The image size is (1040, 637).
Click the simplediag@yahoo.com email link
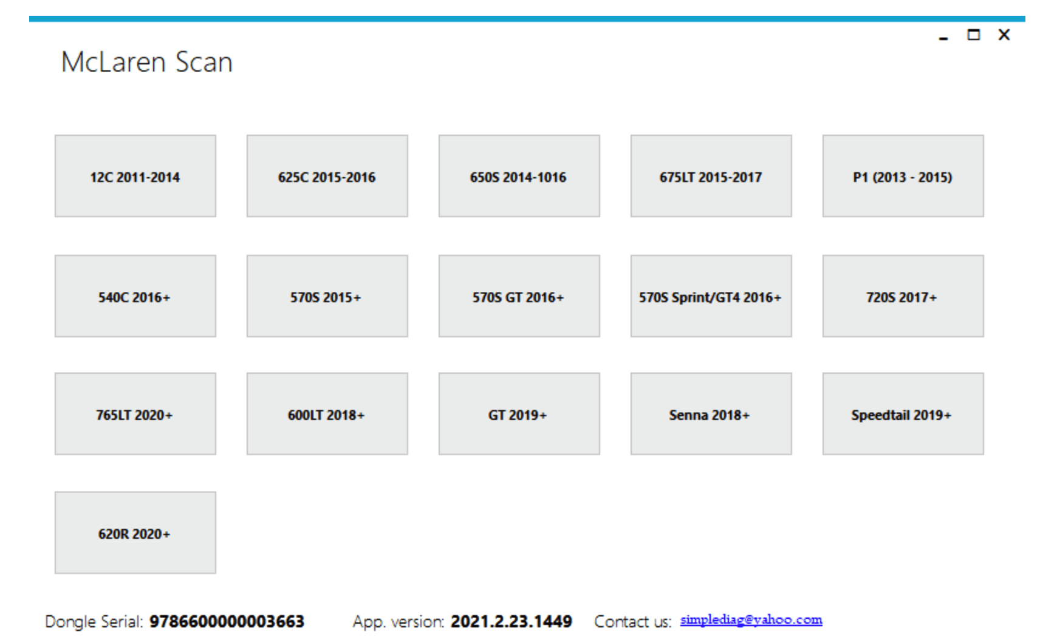pyautogui.click(x=751, y=620)
